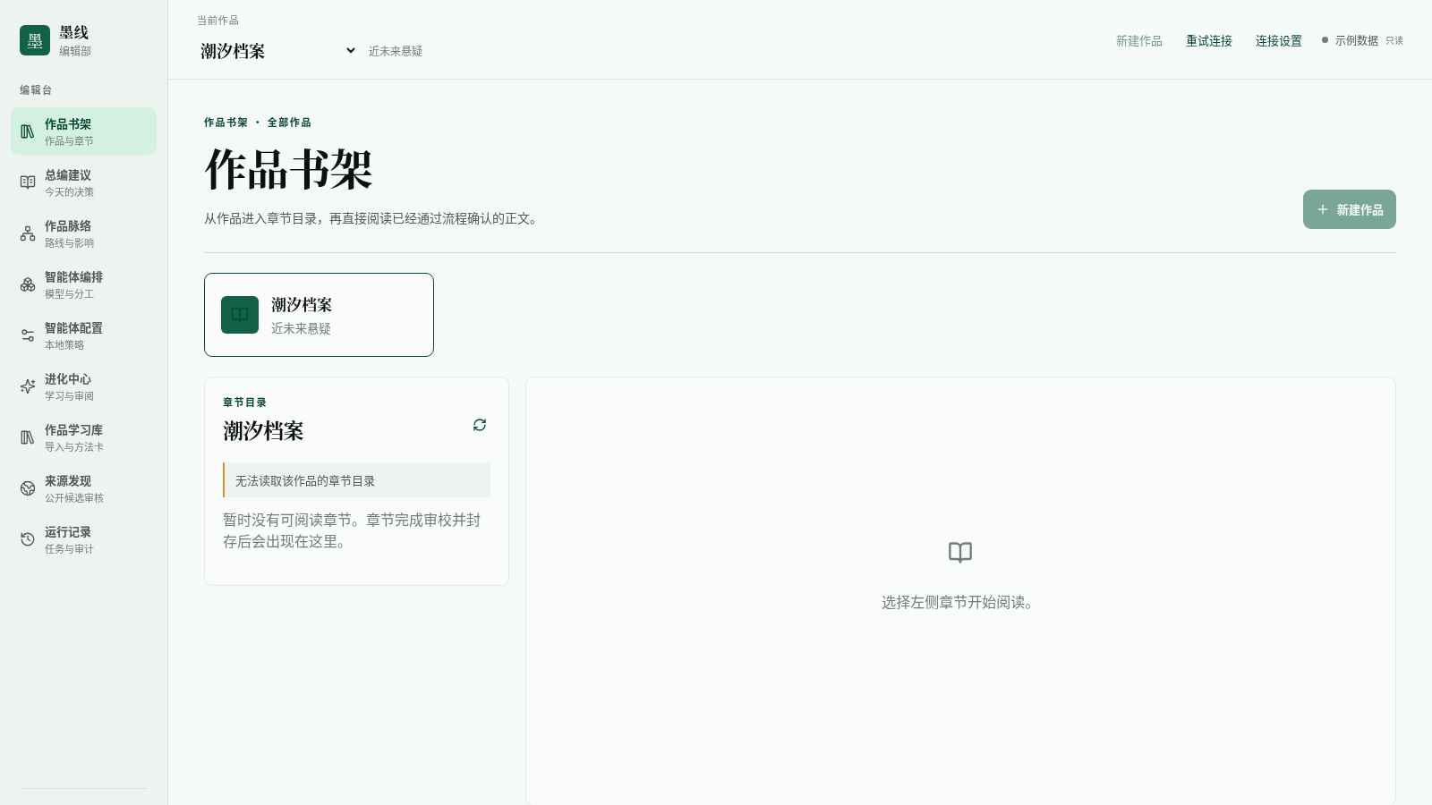Click 新建作品 link in top bar
The height and width of the screenshot is (805, 1432).
(1139, 41)
